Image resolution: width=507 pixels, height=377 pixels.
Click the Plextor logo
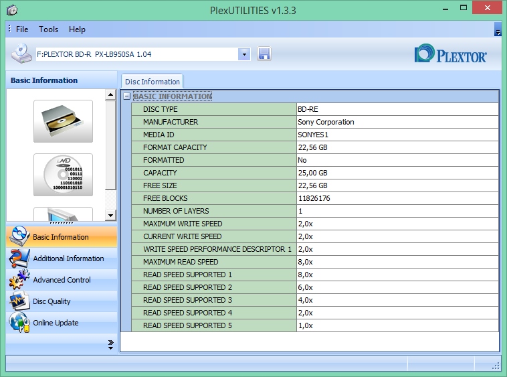(x=450, y=54)
